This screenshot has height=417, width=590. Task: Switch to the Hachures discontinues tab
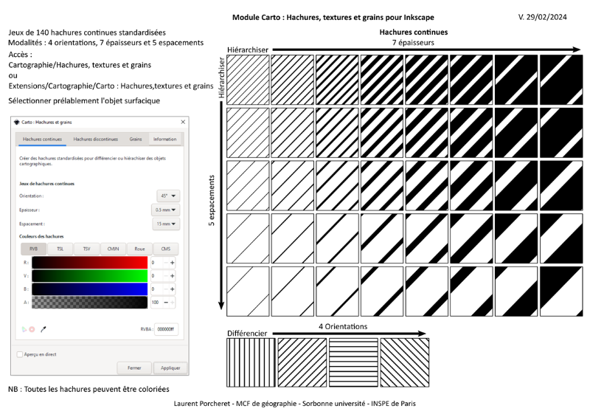[x=95, y=139]
